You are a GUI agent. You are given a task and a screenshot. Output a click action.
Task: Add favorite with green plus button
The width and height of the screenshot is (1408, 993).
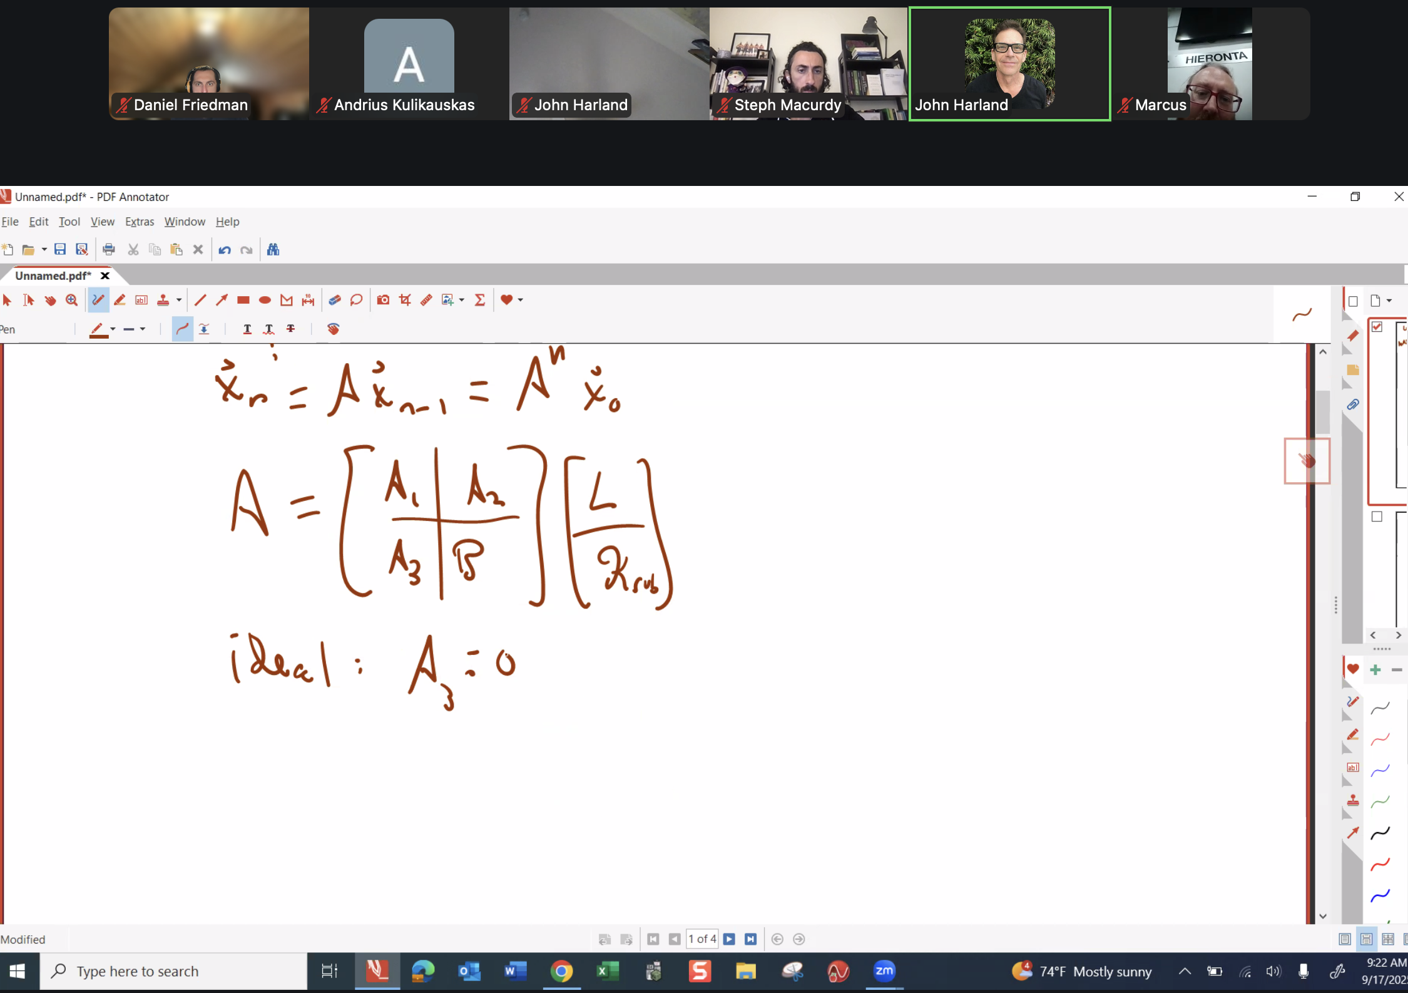click(x=1375, y=670)
